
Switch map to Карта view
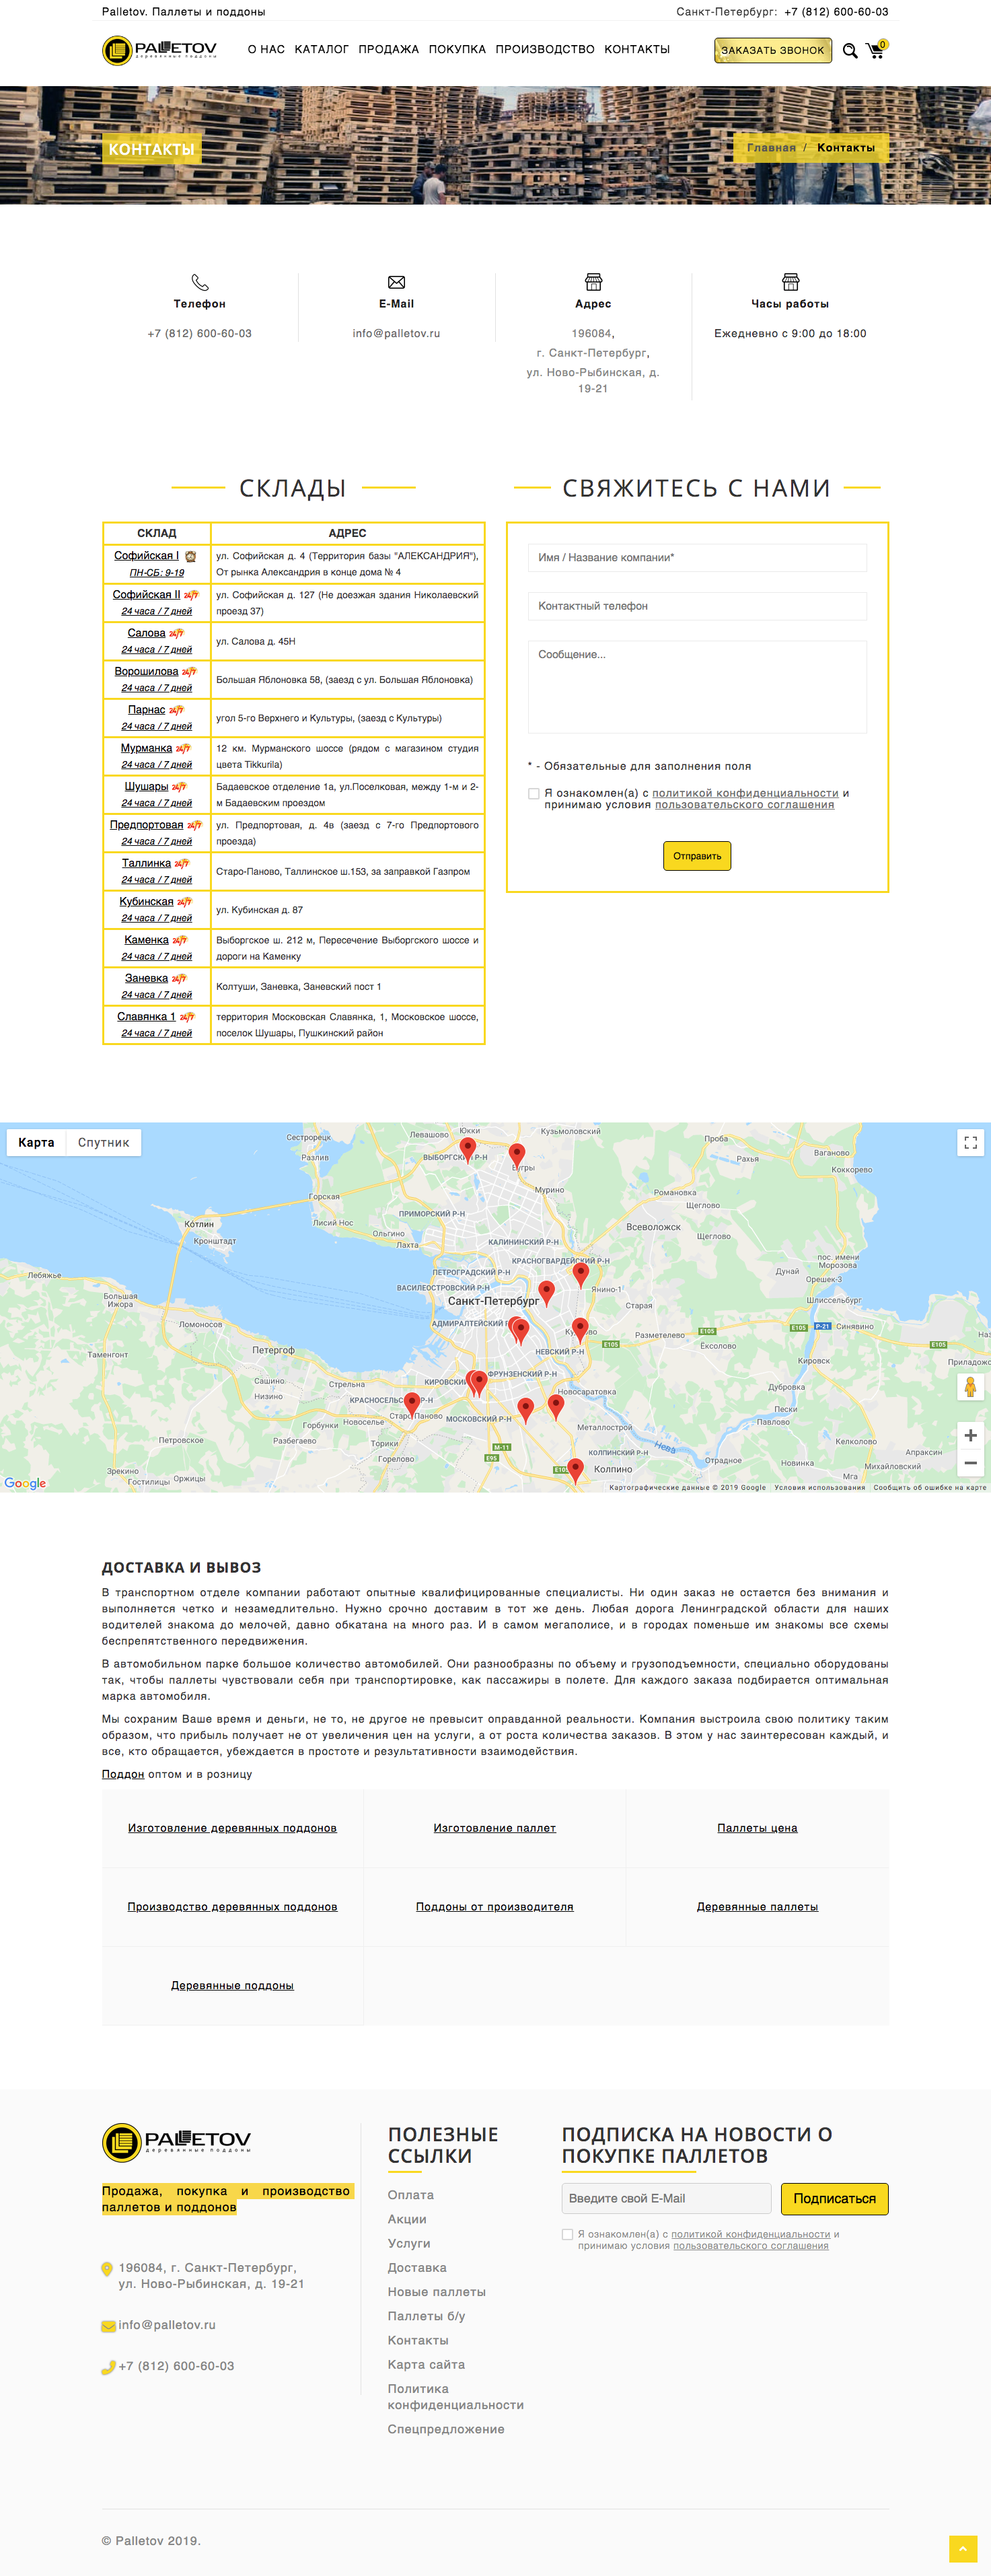[36, 1142]
